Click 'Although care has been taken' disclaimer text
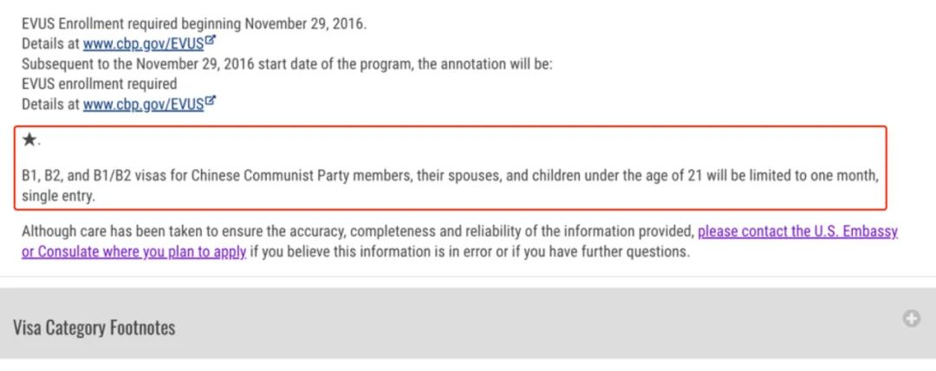This screenshot has height=371, width=936. [358, 231]
